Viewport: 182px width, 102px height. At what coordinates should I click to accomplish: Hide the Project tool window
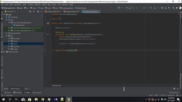(x=42, y=11)
